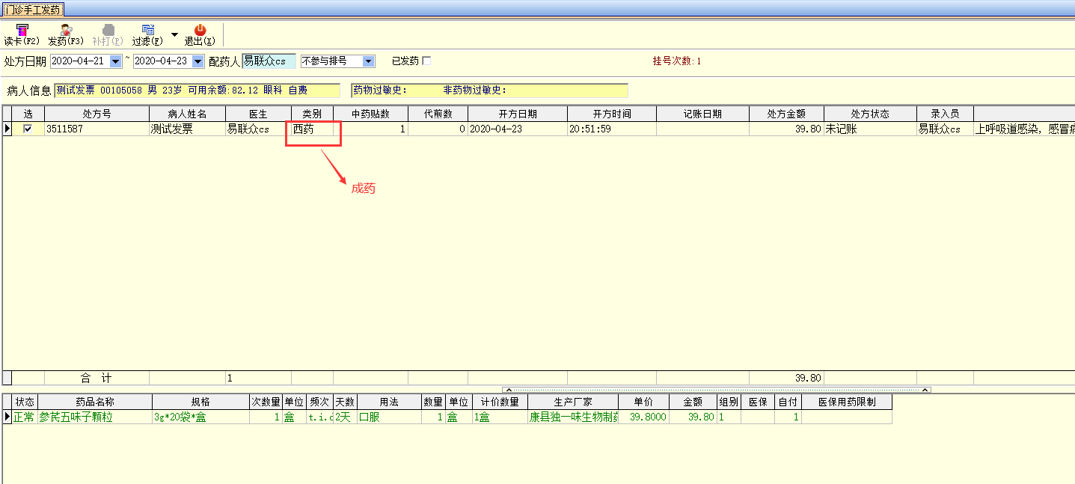Click the specification cell 3g*20袋*盒
1075x484 pixels.
point(200,417)
